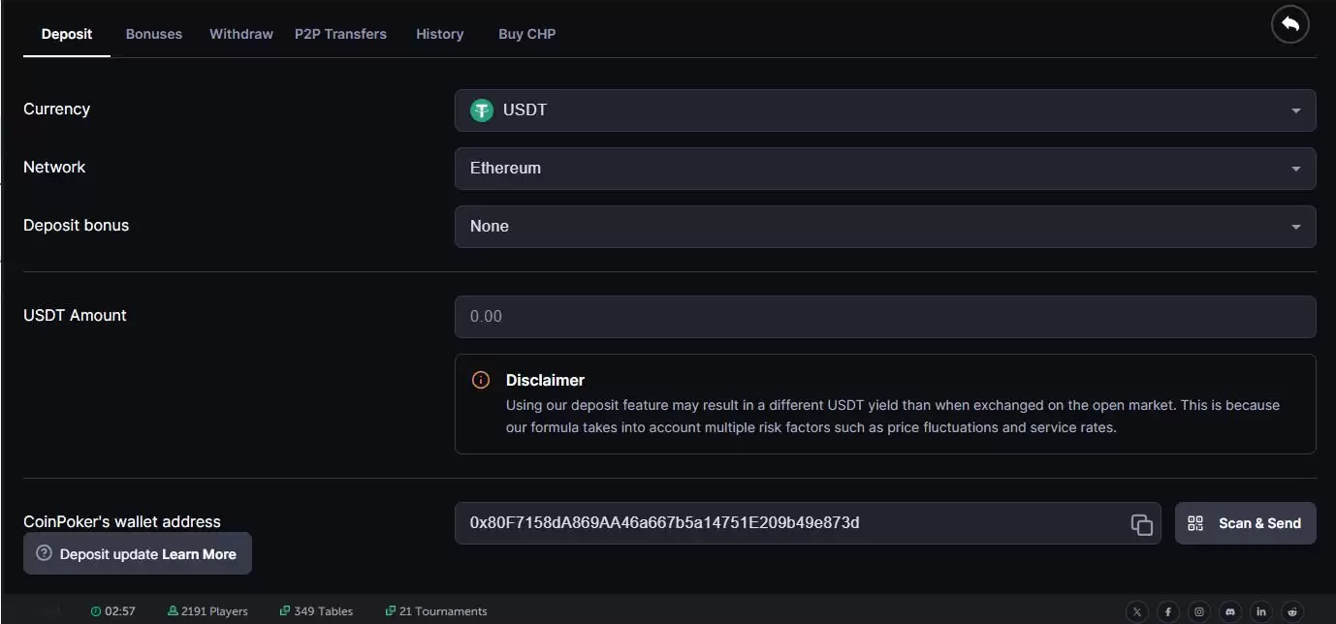Viewport: 1336px width, 624px height.
Task: Copy the wallet address with copy icon
Action: click(x=1141, y=524)
